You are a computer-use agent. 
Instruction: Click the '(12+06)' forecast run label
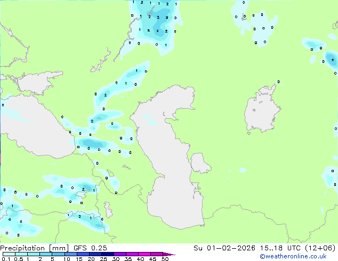(320, 248)
